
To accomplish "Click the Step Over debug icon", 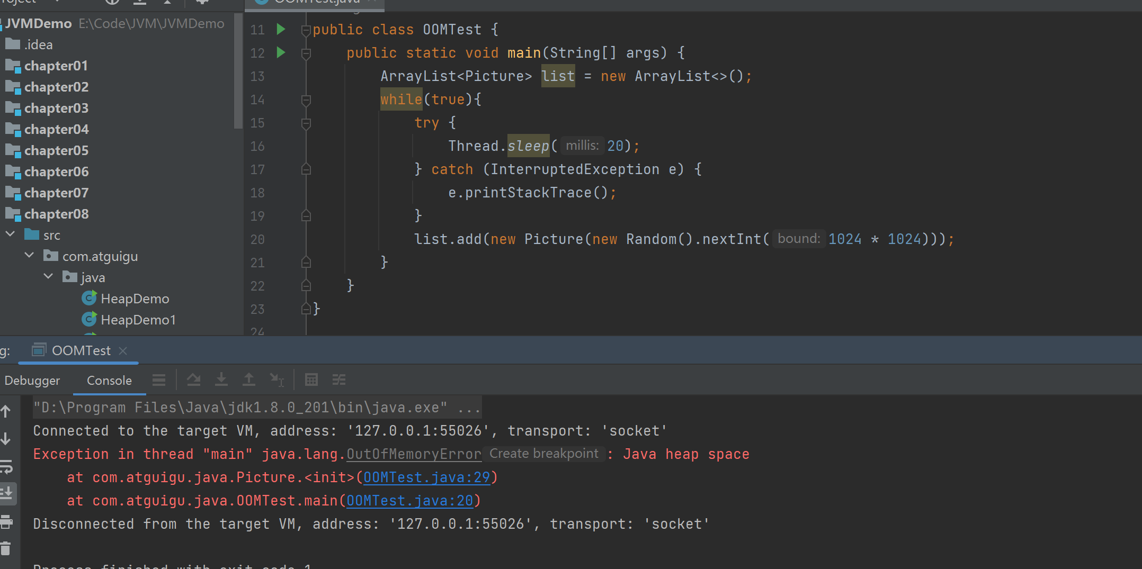I will coord(194,380).
